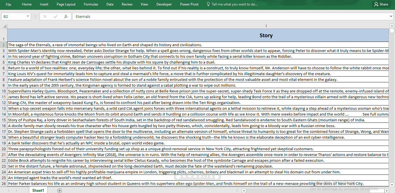The height and width of the screenshot is (193, 395).
Task: Click vertical scrollbar up arrow
Action: point(392,26)
